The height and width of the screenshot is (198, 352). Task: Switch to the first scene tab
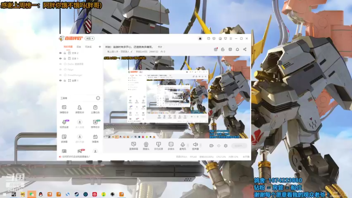(x=68, y=47)
